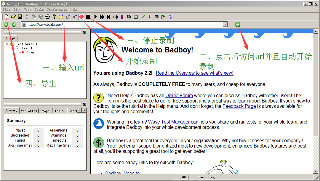Viewport: 320px width, 181px height.
Task: Switch to the Checks tab
Action: coord(73,111)
